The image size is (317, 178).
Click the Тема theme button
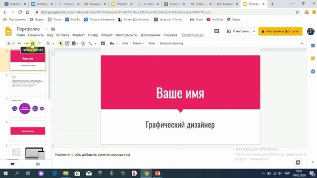(x=152, y=44)
